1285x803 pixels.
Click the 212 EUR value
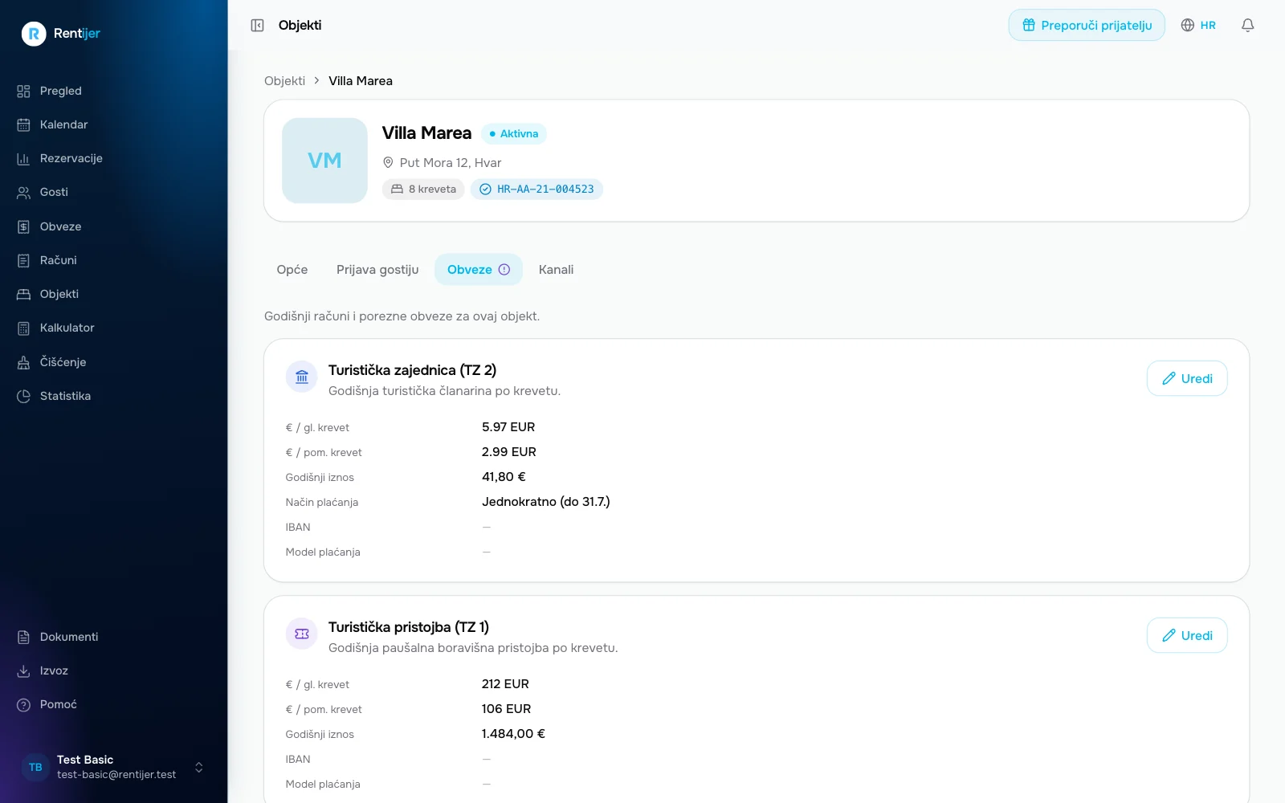pos(505,684)
